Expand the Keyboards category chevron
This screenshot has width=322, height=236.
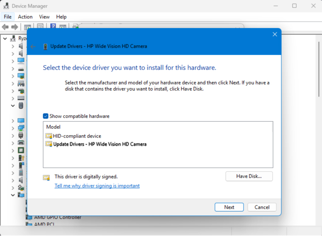pos(13,99)
